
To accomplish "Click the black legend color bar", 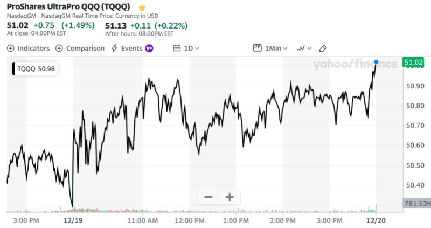I will 14,68.
